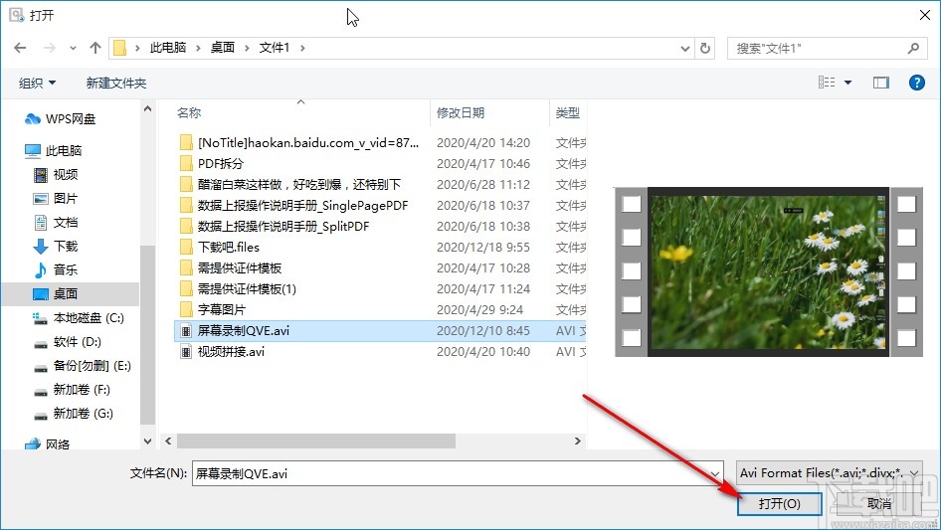Click the video preview thumbnail
941x530 pixels.
769,271
